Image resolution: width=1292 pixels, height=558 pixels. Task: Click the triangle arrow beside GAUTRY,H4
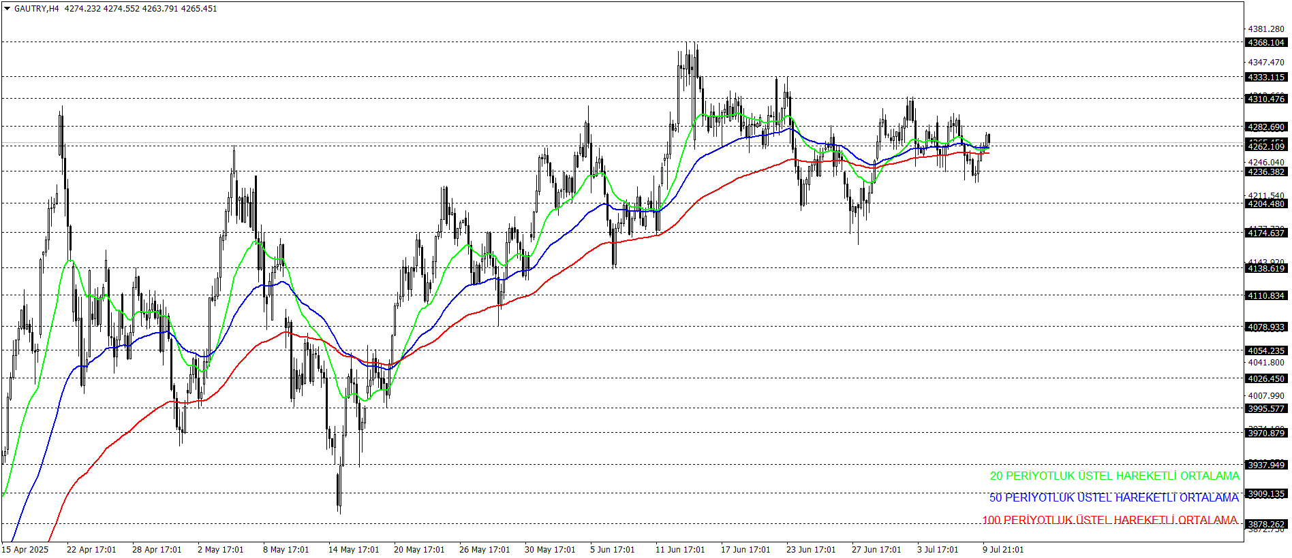point(7,9)
